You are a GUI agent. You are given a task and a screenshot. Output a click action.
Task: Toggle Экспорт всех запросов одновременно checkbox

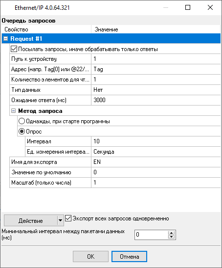point(68,218)
